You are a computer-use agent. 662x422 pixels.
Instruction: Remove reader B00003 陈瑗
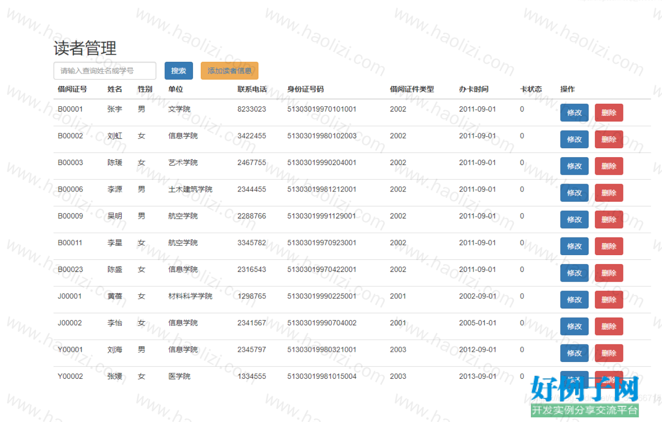click(x=609, y=166)
